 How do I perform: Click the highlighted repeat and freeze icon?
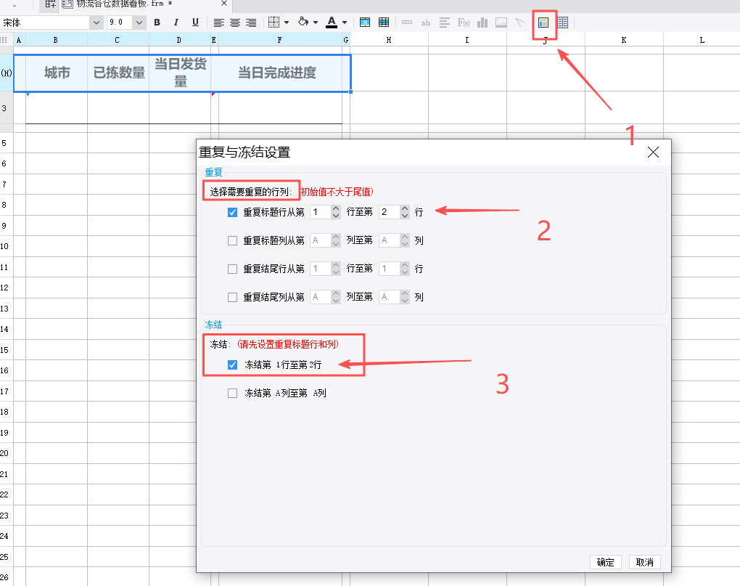pos(543,23)
